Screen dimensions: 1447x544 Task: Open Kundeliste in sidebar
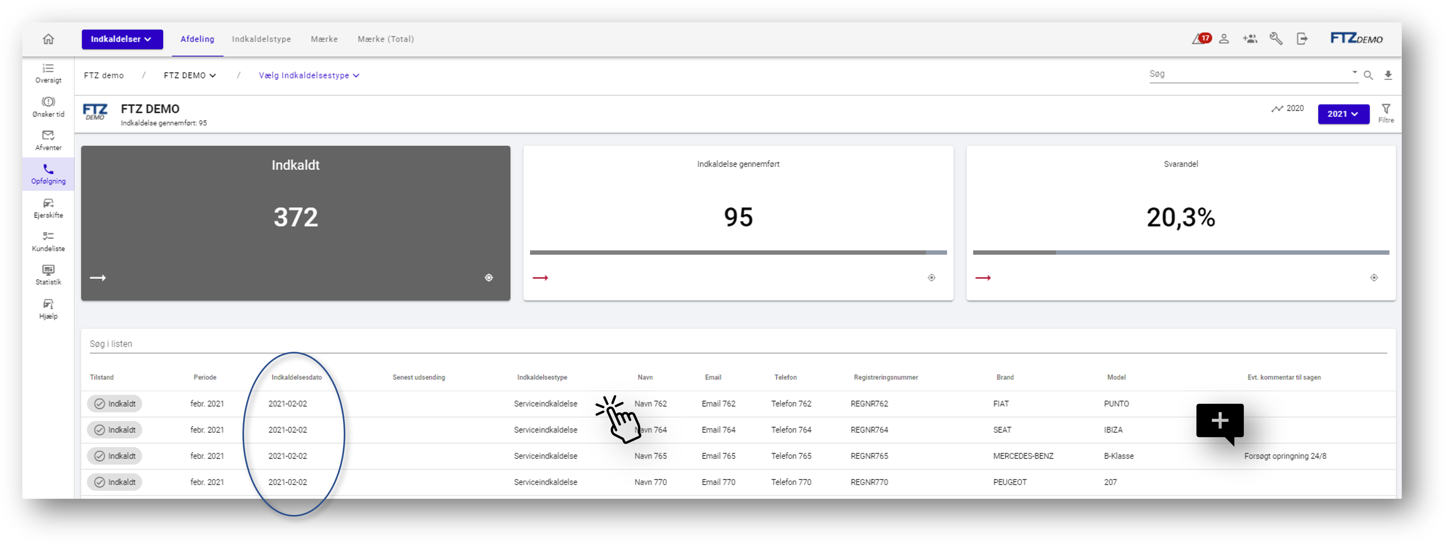point(48,242)
